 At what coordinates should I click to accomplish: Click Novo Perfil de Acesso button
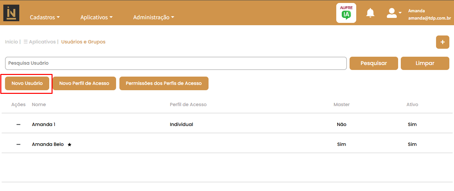coord(84,84)
